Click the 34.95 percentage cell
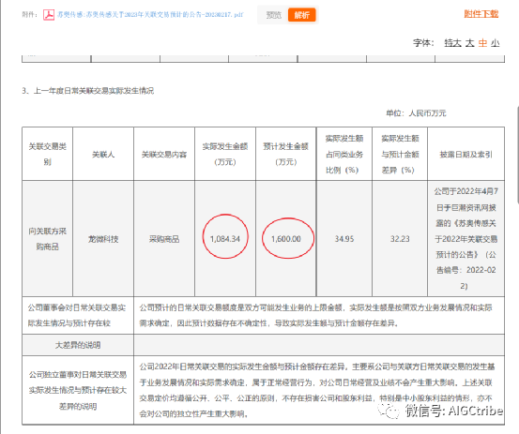The image size is (519, 434). pyautogui.click(x=344, y=239)
